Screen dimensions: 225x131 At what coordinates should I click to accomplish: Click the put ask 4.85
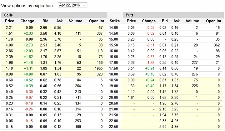point(175,127)
